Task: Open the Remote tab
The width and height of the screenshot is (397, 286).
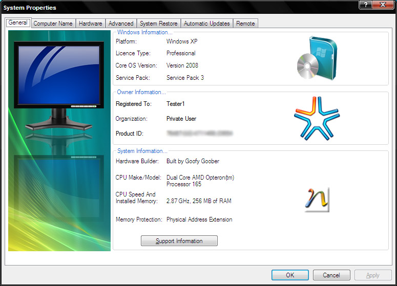Action: [x=245, y=24]
